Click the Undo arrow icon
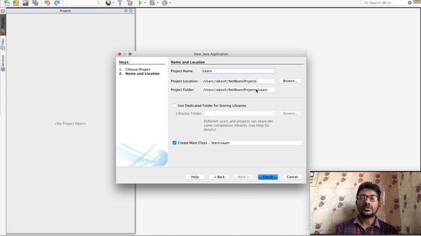 coord(47,3)
